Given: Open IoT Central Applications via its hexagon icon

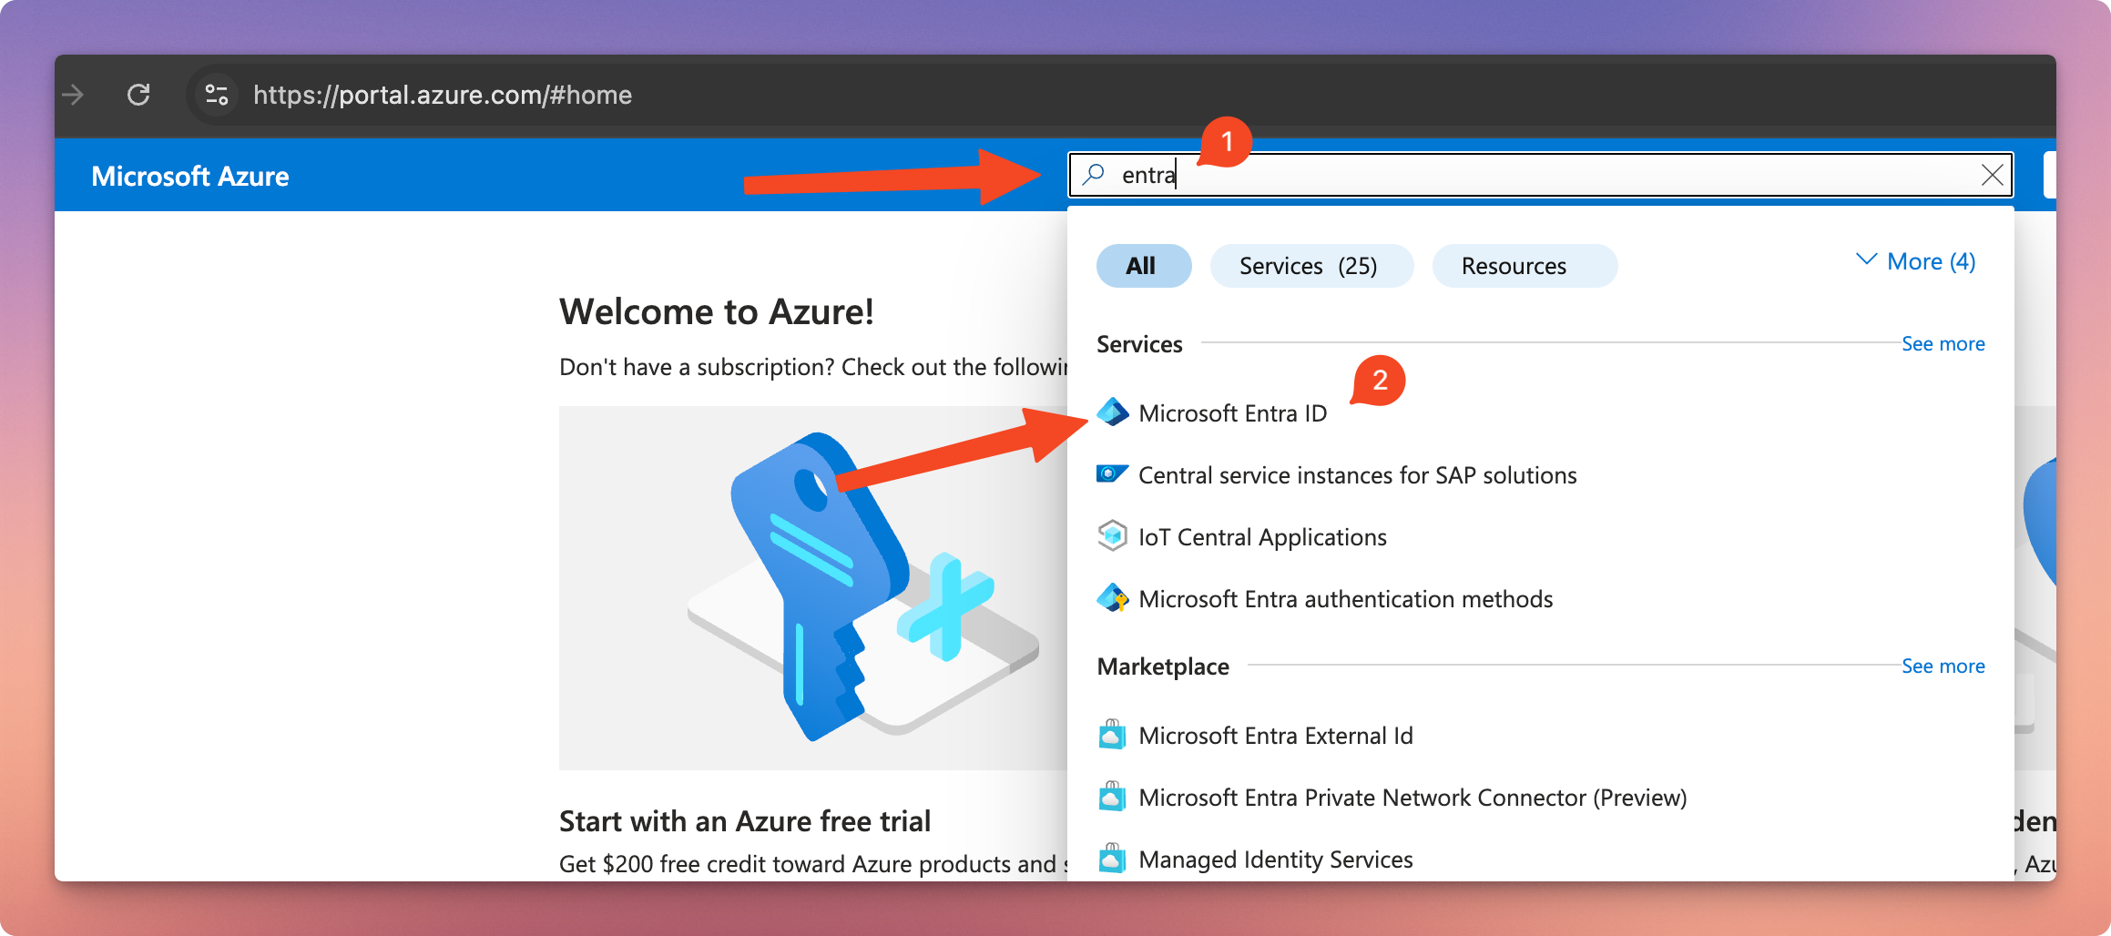Looking at the screenshot, I should click(x=1112, y=536).
